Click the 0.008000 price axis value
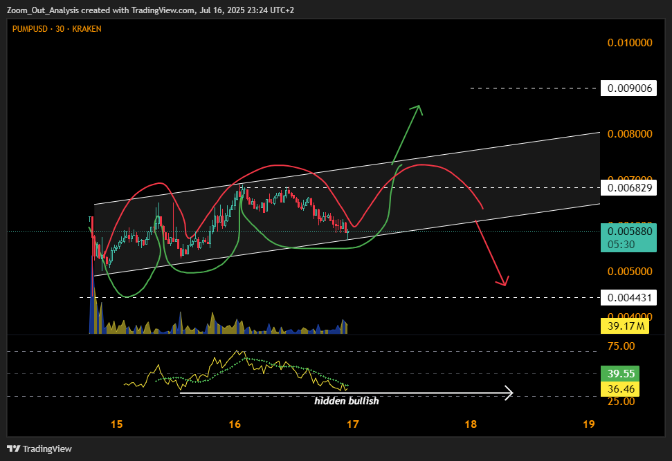 pyautogui.click(x=630, y=133)
